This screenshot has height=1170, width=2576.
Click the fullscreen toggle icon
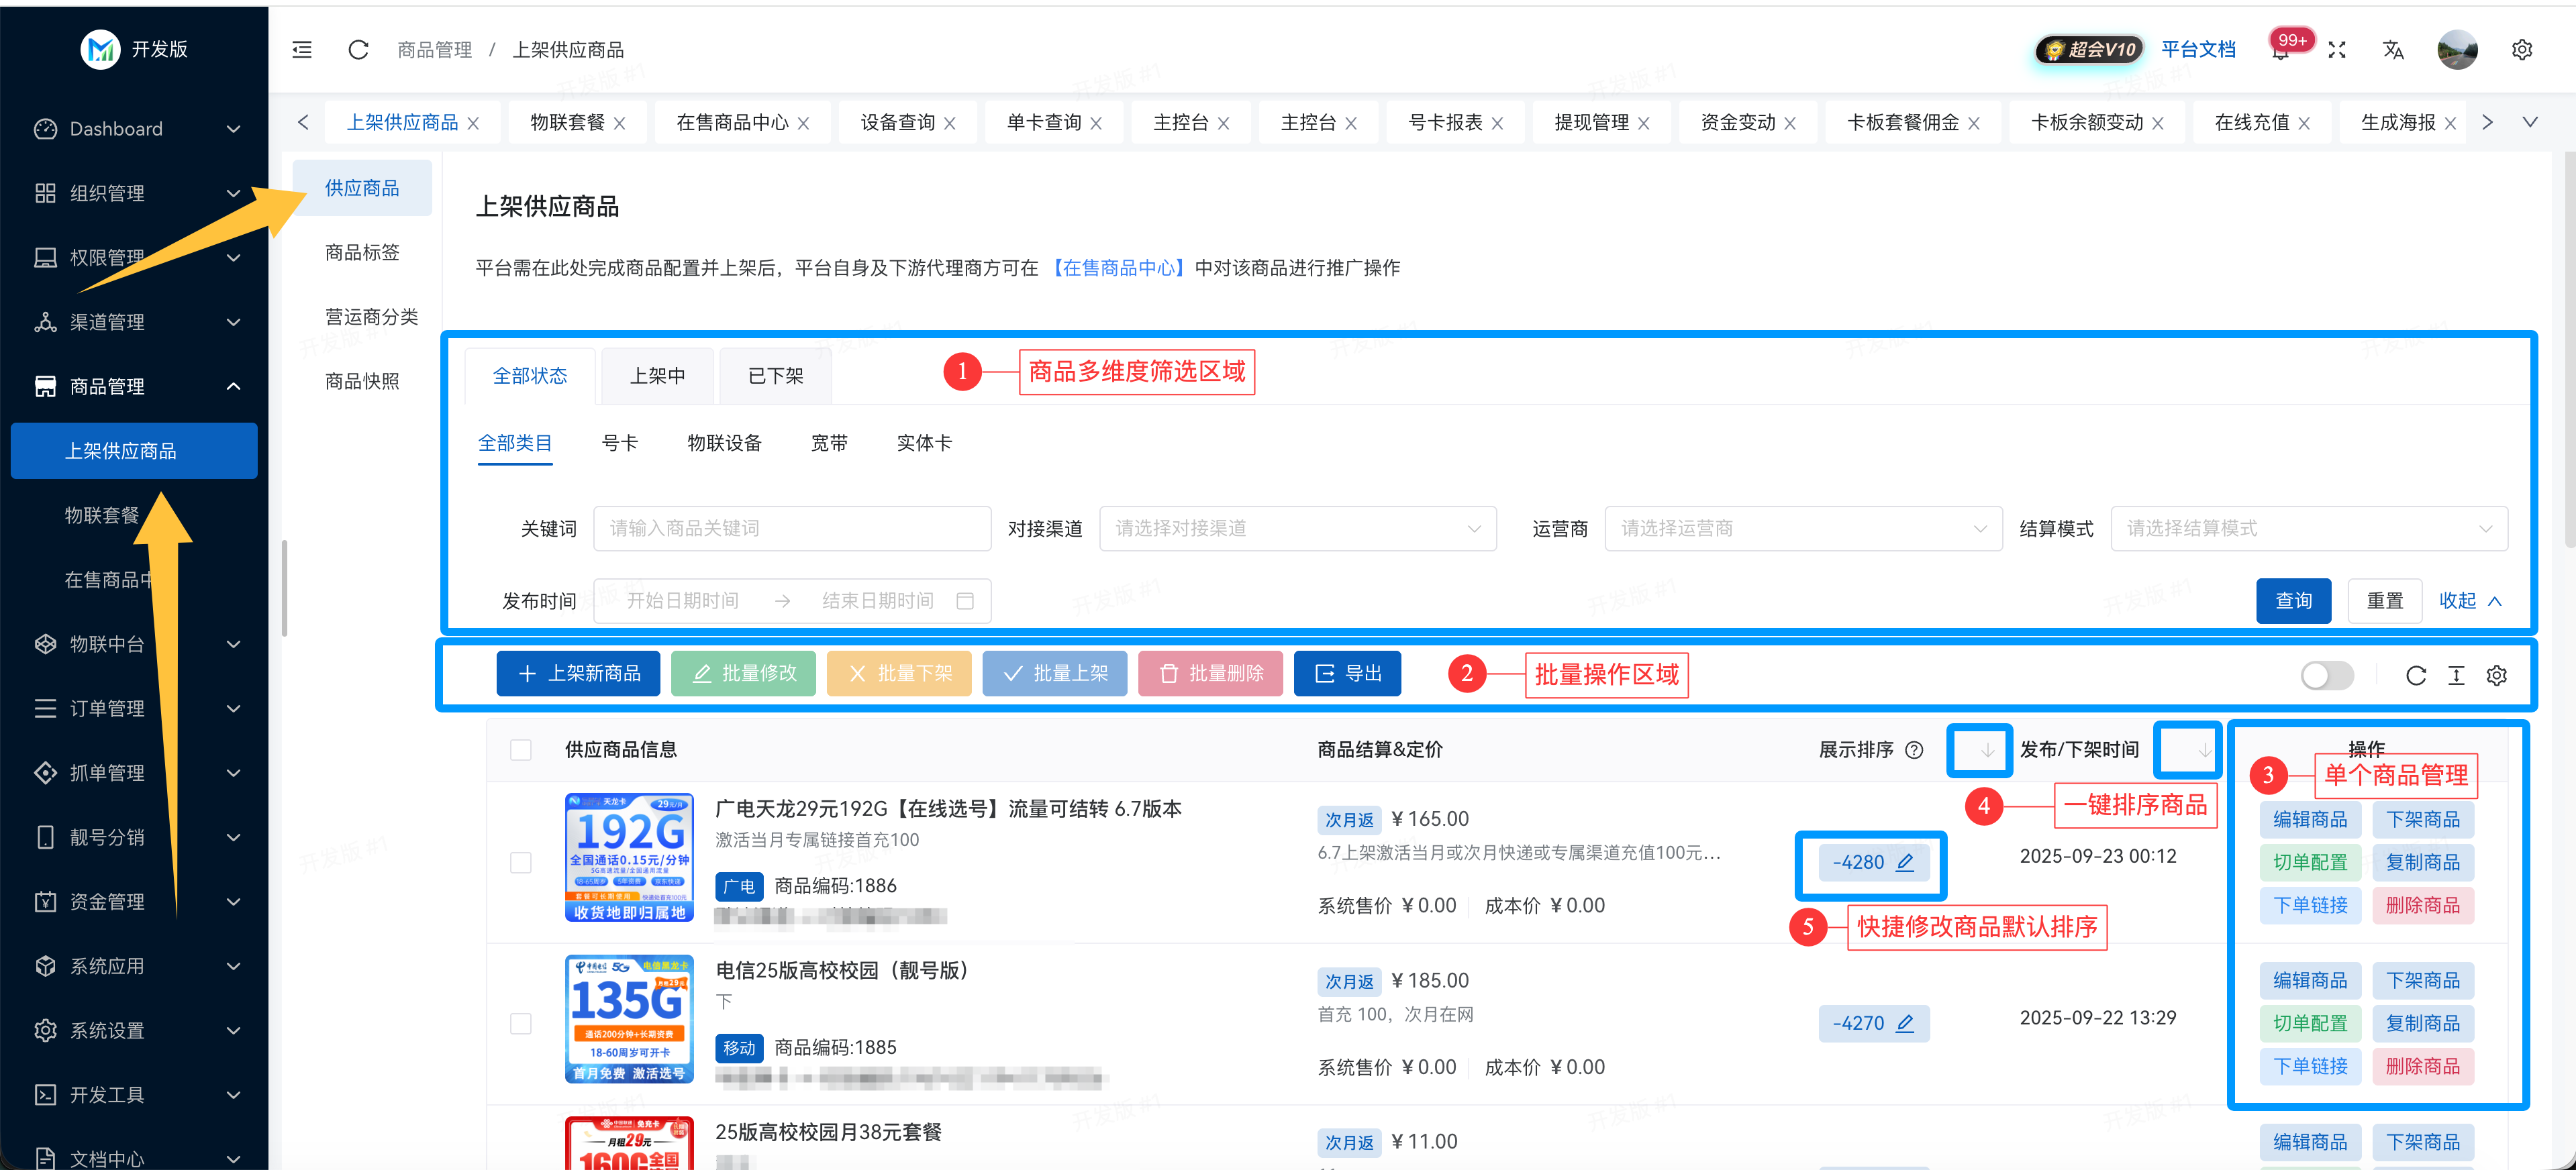pos(2337,50)
